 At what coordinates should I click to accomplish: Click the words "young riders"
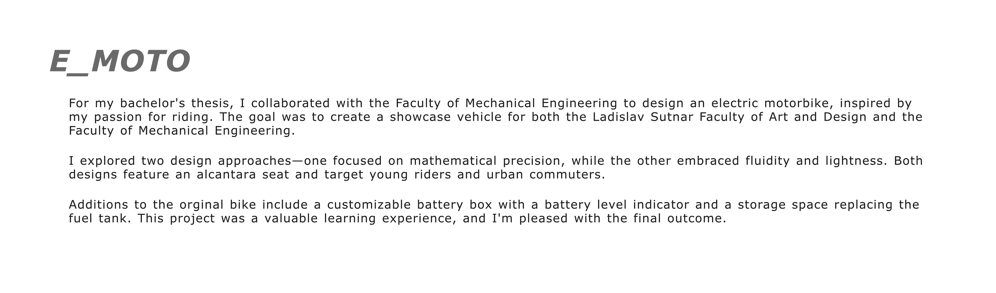coord(410,174)
